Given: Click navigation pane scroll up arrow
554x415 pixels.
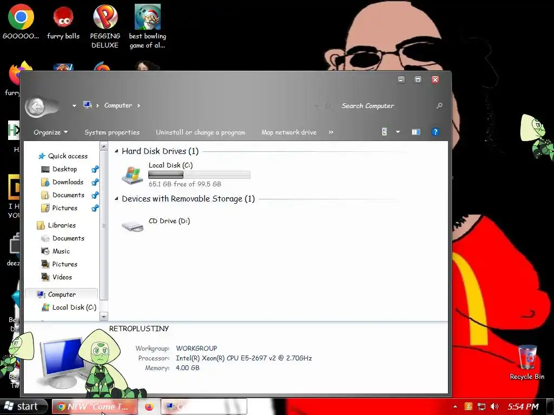Looking at the screenshot, I should [103, 146].
